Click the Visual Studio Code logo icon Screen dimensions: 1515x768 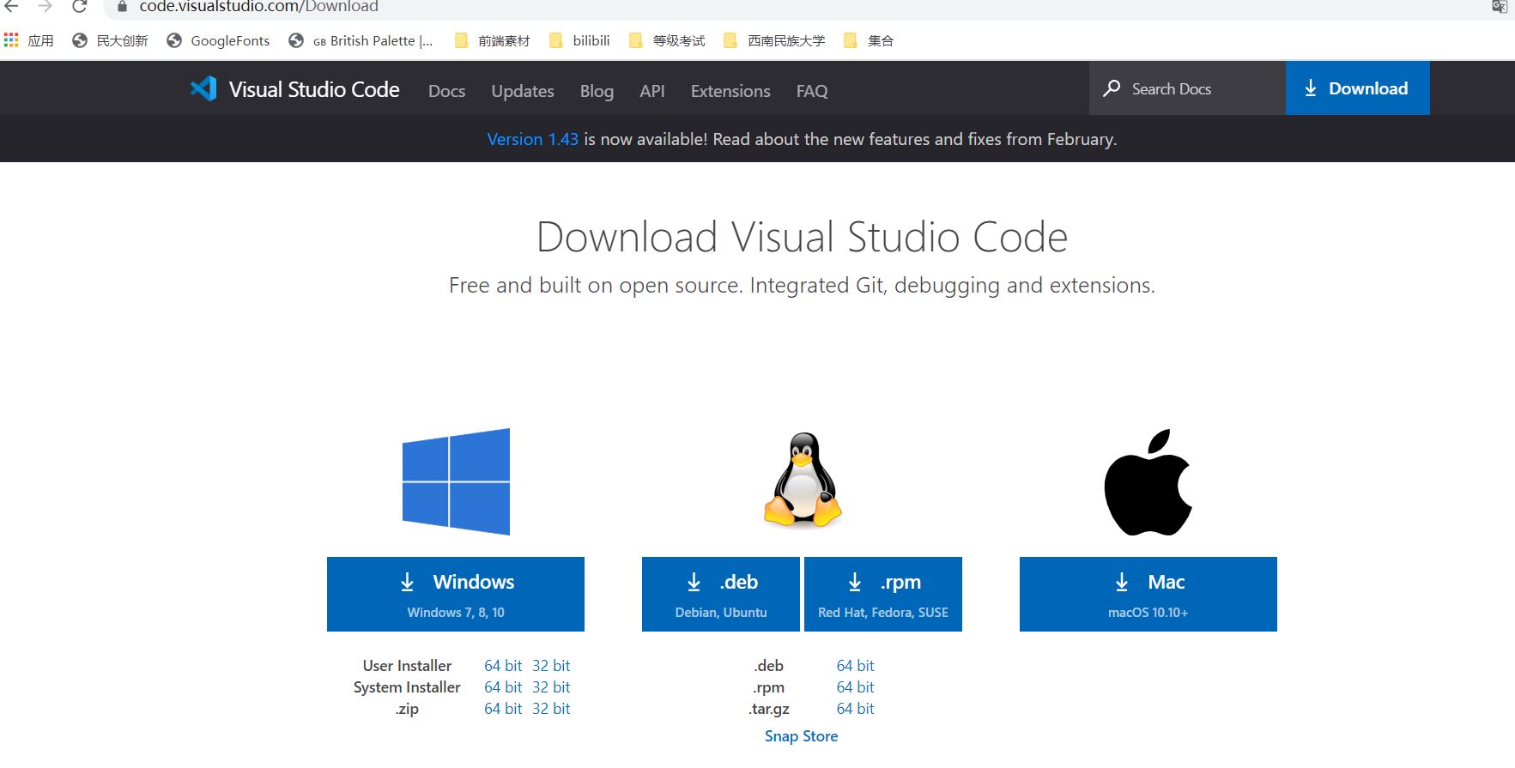coord(203,89)
